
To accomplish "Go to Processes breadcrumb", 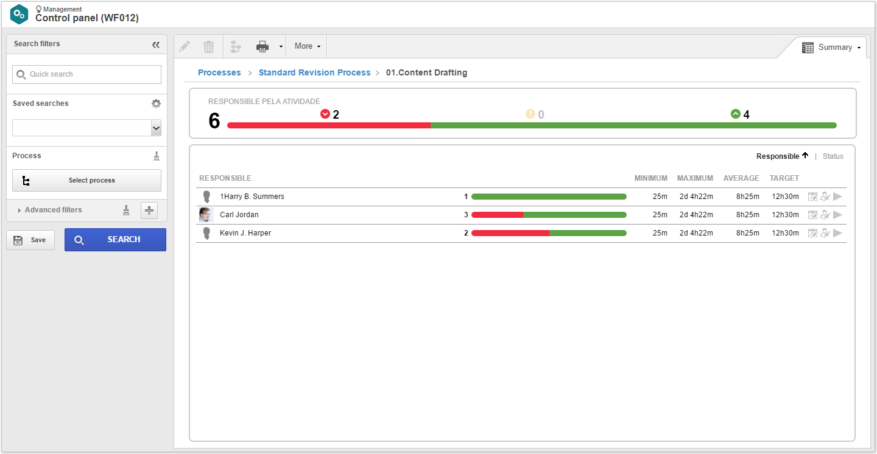I will click(219, 72).
